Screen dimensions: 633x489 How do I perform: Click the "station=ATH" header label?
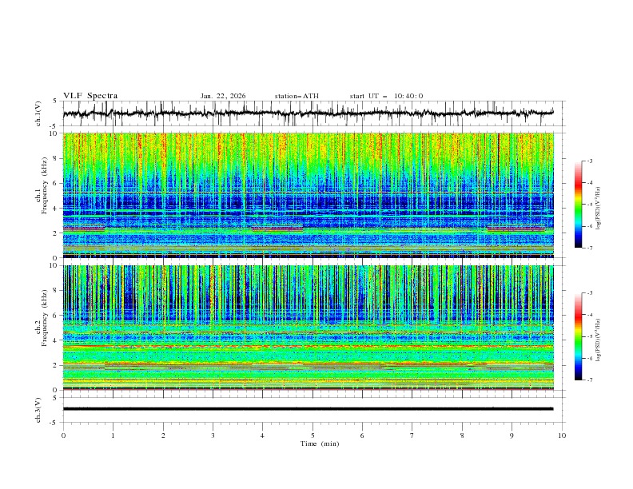coord(297,96)
